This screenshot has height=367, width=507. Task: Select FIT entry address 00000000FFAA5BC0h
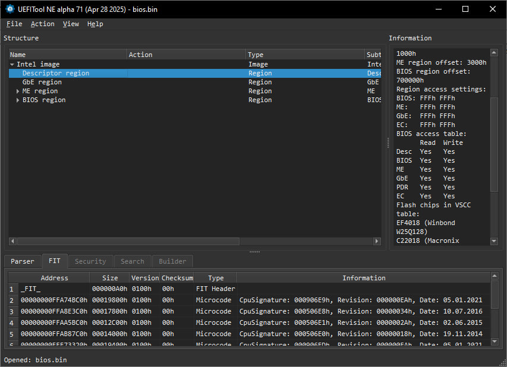pos(54,322)
